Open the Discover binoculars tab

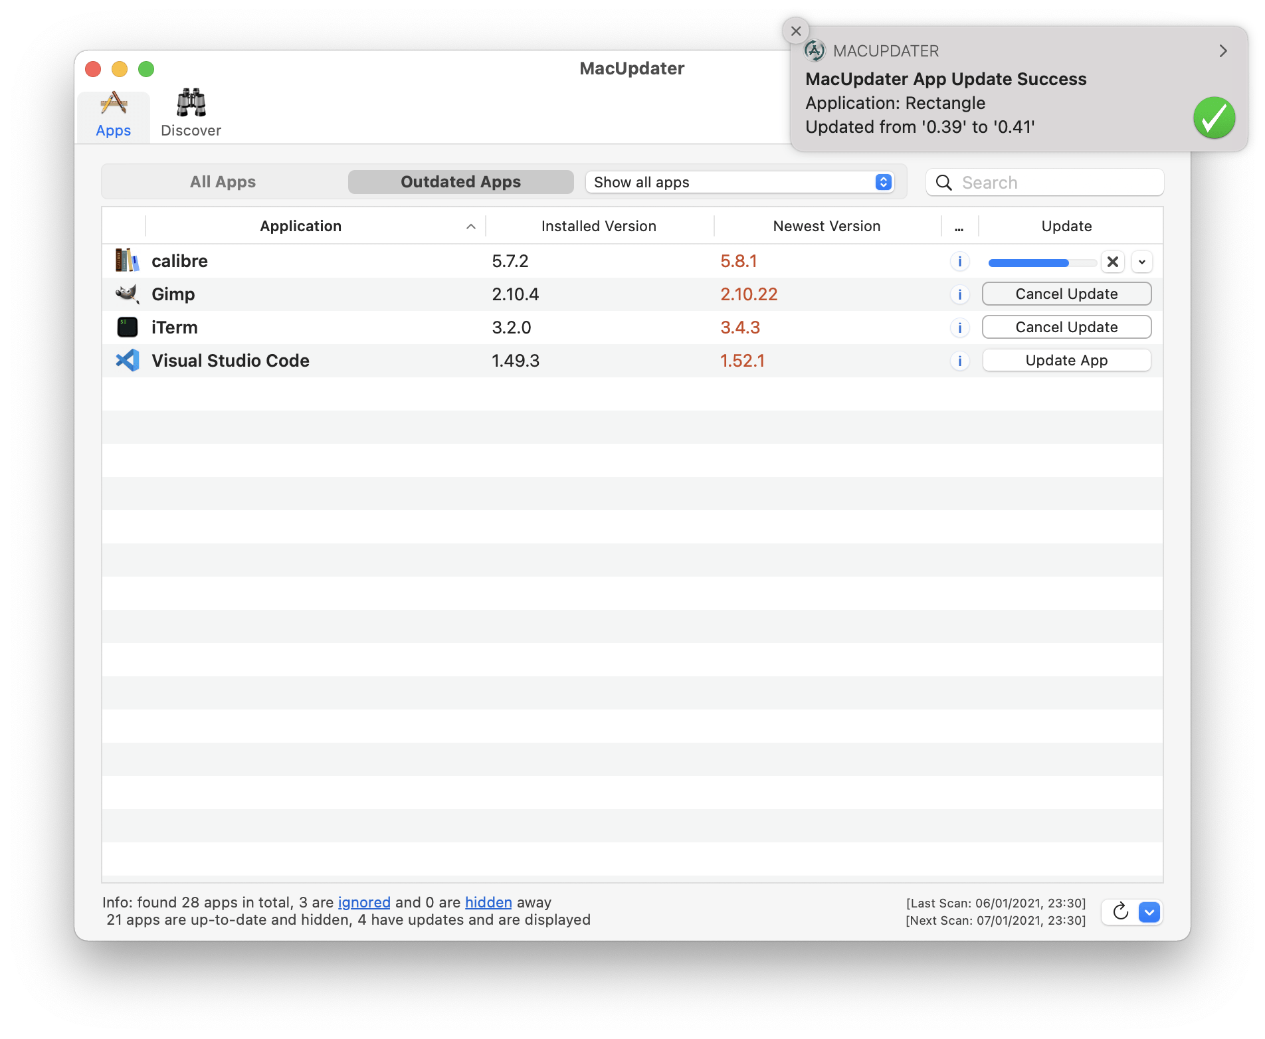click(191, 115)
